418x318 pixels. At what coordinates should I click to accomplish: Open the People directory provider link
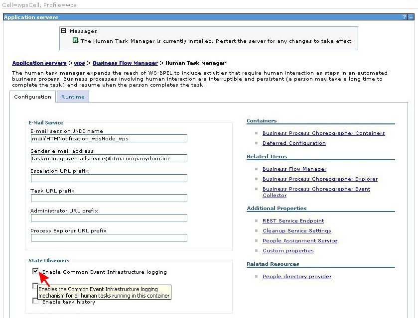pyautogui.click(x=296, y=277)
